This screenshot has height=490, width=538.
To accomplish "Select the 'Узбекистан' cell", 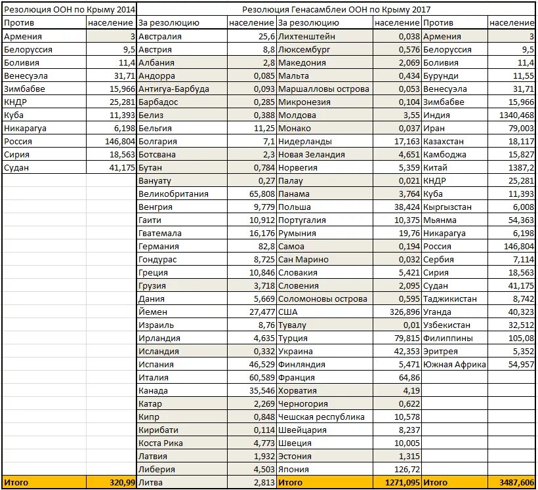I will click(455, 325).
